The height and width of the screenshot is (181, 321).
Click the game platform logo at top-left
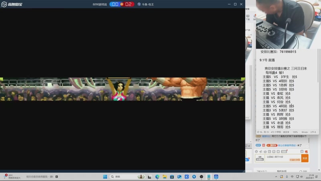point(12,4)
